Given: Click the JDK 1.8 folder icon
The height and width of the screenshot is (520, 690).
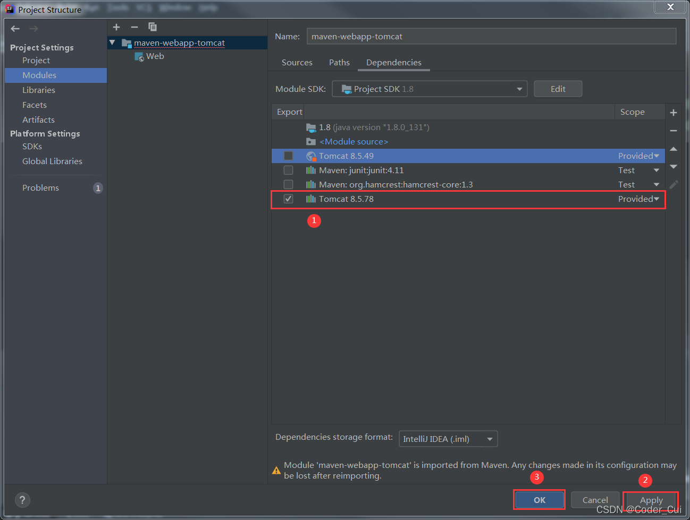Looking at the screenshot, I should (x=311, y=127).
